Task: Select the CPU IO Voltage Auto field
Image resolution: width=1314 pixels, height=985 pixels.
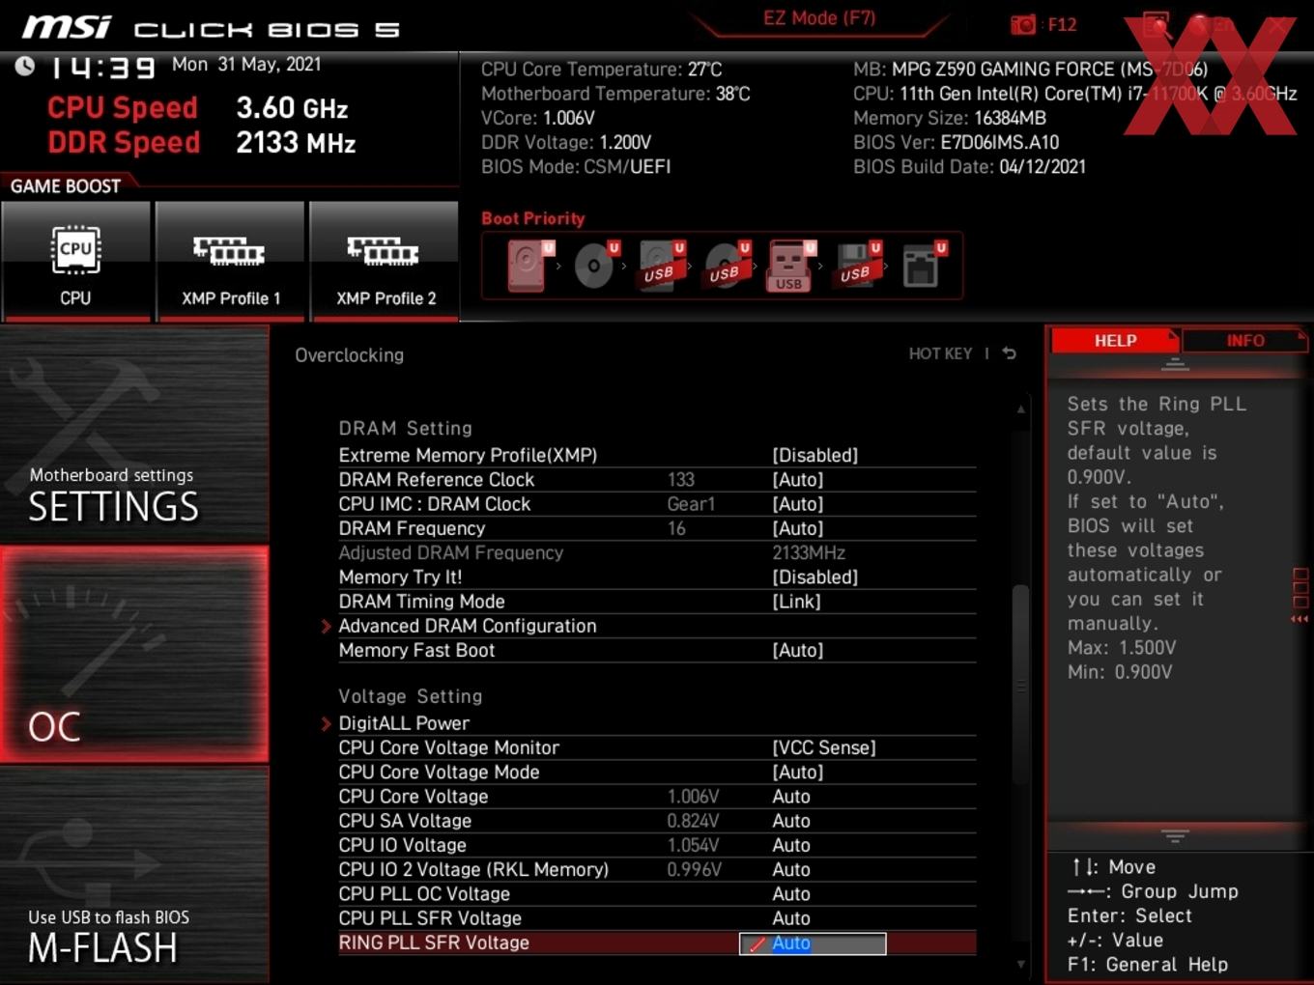Action: 790,845
